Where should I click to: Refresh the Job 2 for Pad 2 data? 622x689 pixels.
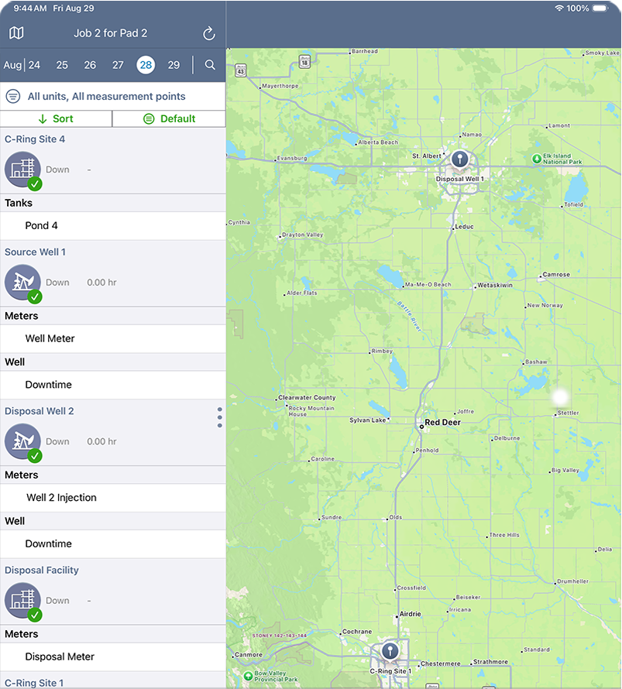tap(208, 33)
